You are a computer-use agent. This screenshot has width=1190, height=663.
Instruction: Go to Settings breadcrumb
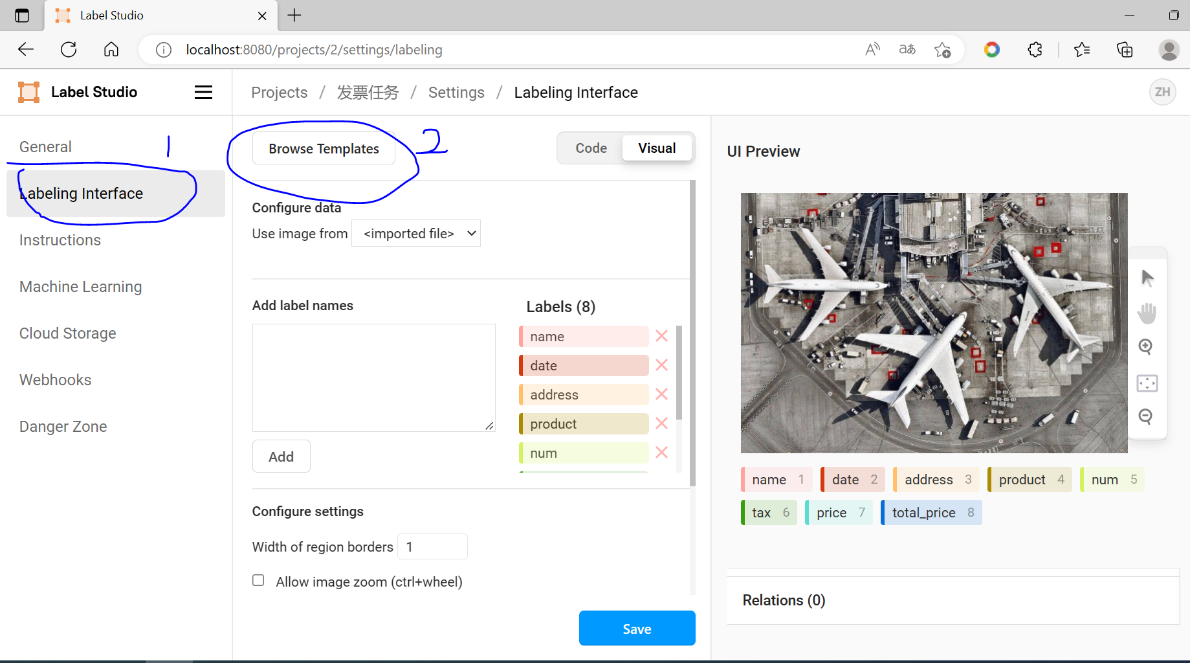(456, 93)
